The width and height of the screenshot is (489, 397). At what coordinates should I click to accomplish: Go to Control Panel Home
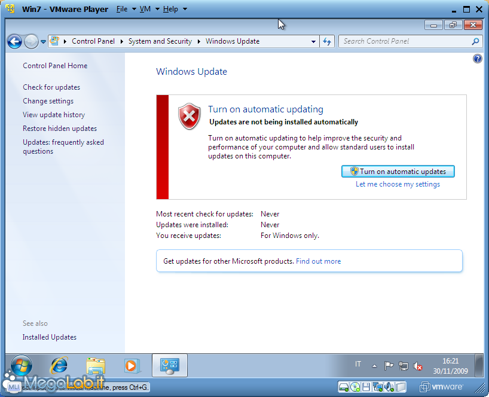pyautogui.click(x=55, y=66)
